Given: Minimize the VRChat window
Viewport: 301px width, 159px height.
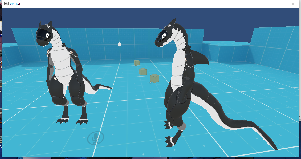Looking at the screenshot, I should point(269,4).
